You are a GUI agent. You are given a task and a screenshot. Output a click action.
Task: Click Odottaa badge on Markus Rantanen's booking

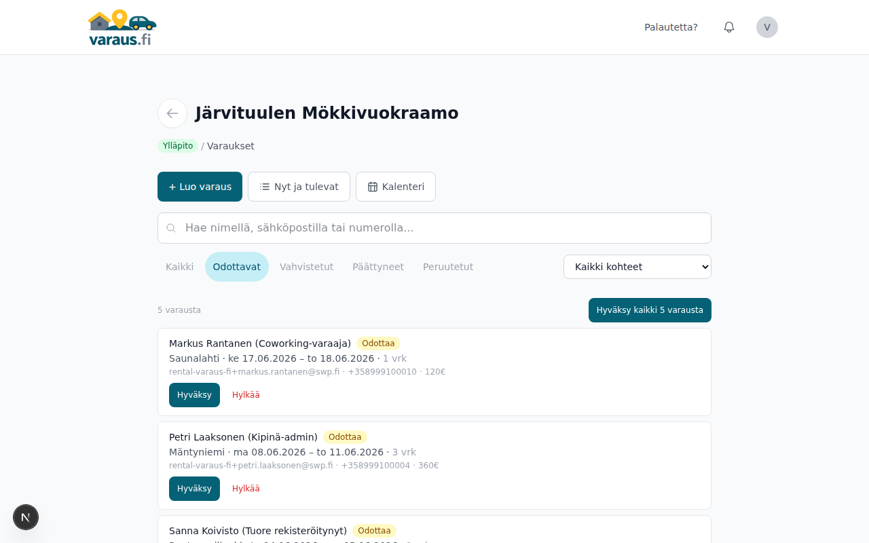378,343
